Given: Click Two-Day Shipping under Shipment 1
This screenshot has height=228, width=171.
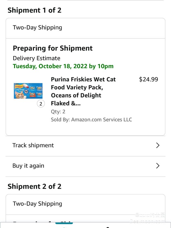Looking at the screenshot, I should click(37, 28).
